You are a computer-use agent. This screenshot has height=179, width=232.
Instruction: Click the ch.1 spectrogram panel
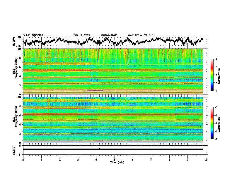(113, 71)
